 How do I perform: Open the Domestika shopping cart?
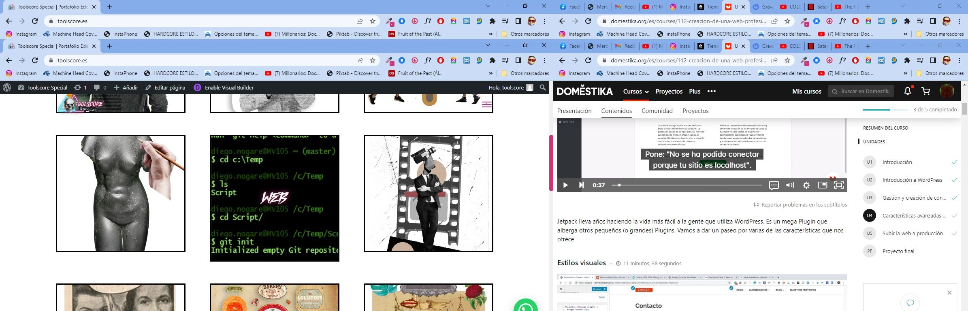(x=926, y=92)
